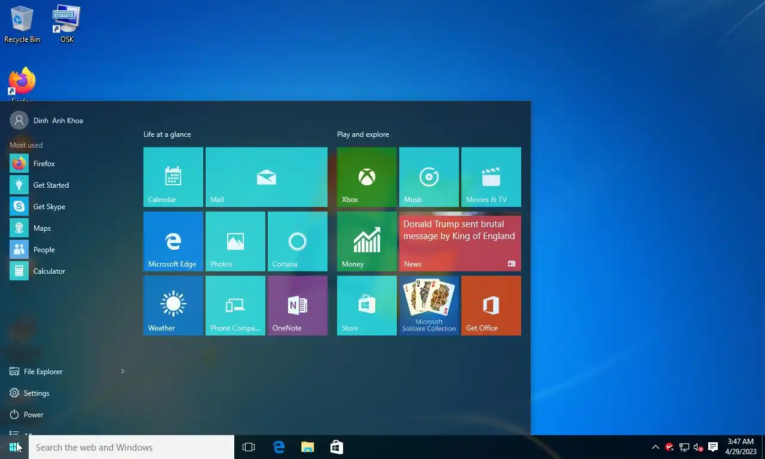The width and height of the screenshot is (765, 459).
Task: Open the Movies & TV tile
Action: coord(491,177)
